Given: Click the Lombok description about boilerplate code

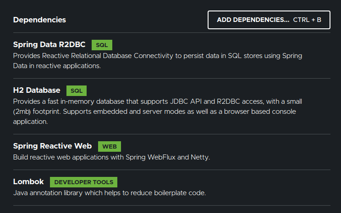Looking at the screenshot, I should tap(109, 193).
